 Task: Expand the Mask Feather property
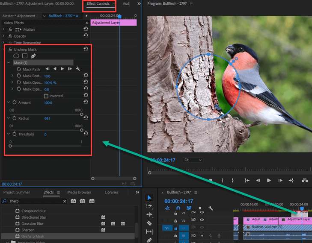[12, 76]
